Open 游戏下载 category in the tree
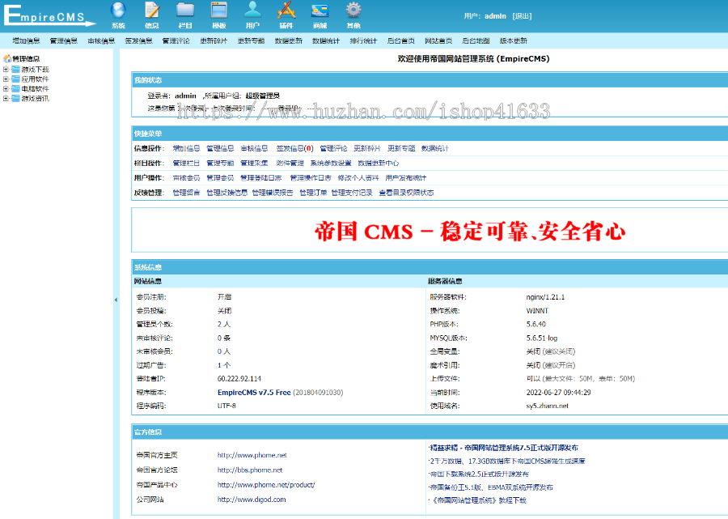This screenshot has height=519, width=728. (35, 70)
